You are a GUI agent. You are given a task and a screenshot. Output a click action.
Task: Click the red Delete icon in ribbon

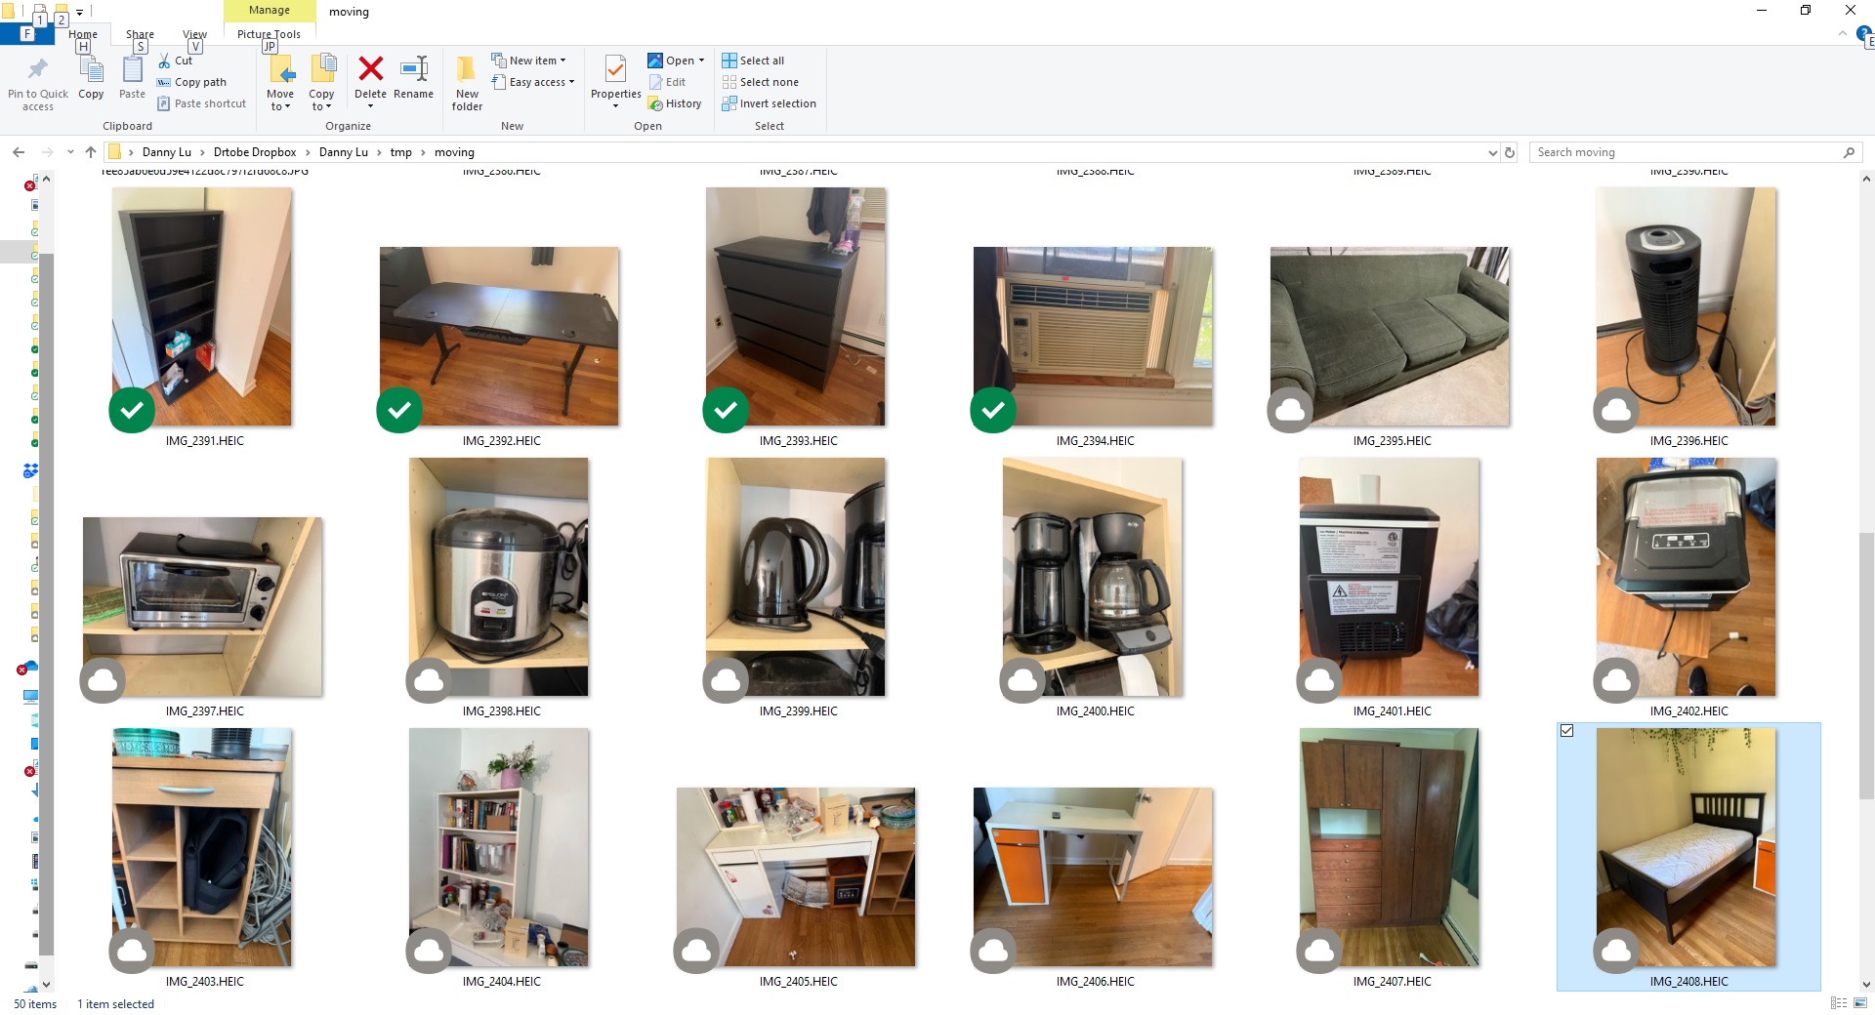pyautogui.click(x=370, y=70)
